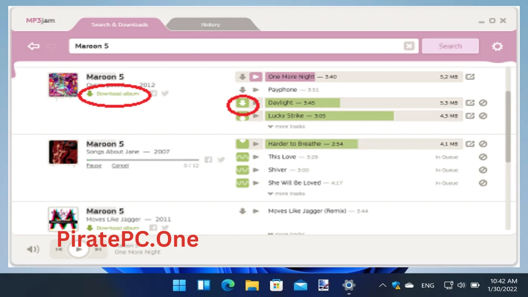Launch Microsoft Edge from taskbar

pyautogui.click(x=228, y=285)
